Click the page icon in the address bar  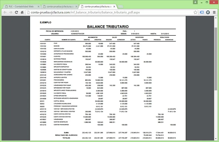coord(28,12)
